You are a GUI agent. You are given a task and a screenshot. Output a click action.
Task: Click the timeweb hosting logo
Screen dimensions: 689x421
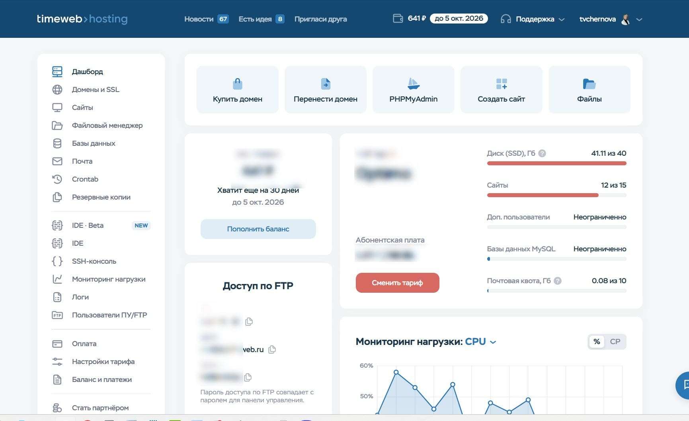[82, 19]
